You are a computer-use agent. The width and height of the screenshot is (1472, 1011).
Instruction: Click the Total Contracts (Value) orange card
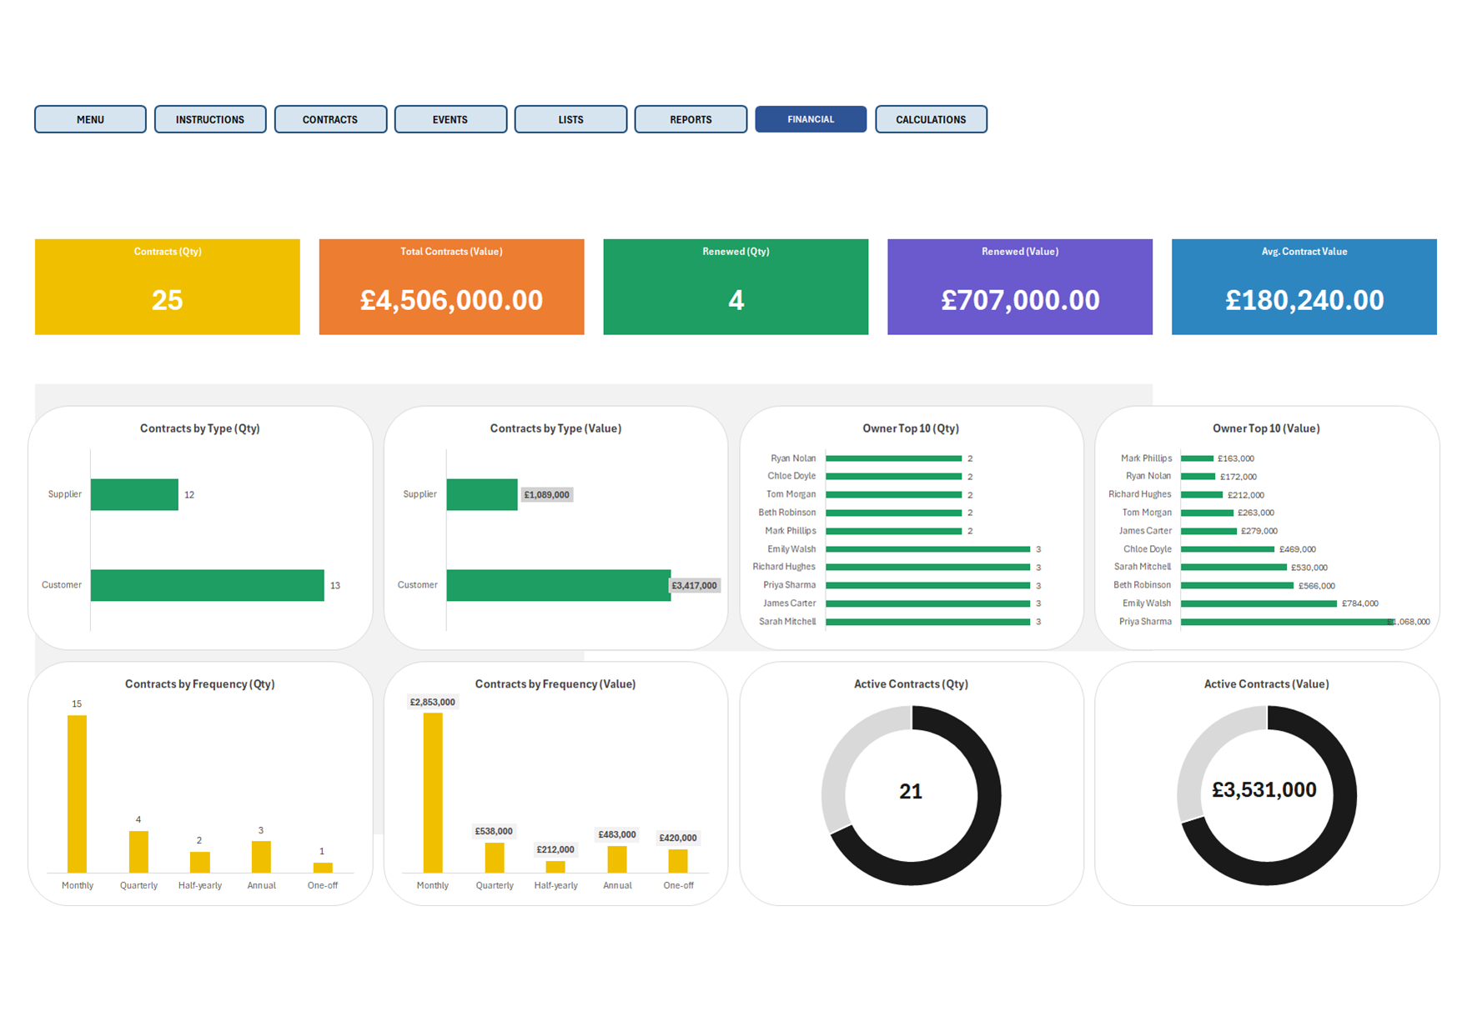(x=451, y=287)
